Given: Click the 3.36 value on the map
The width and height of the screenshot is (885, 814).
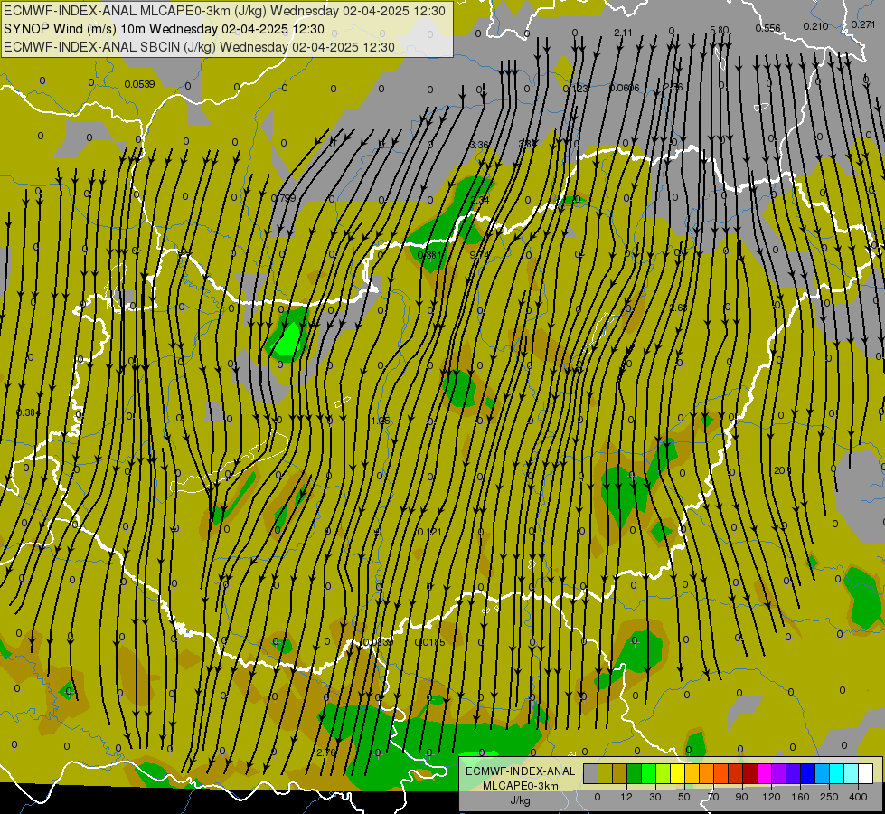Looking at the screenshot, I should 478,145.
